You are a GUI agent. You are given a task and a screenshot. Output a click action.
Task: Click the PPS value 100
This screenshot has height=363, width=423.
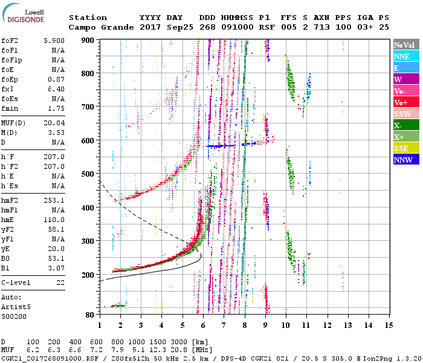[343, 27]
